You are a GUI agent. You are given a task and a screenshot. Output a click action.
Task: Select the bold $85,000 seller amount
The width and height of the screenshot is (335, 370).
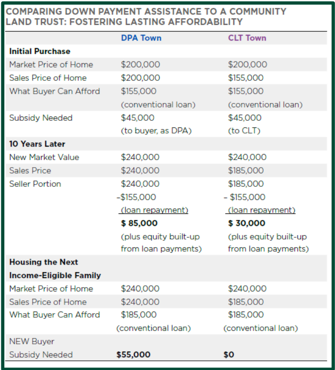pyautogui.click(x=139, y=223)
